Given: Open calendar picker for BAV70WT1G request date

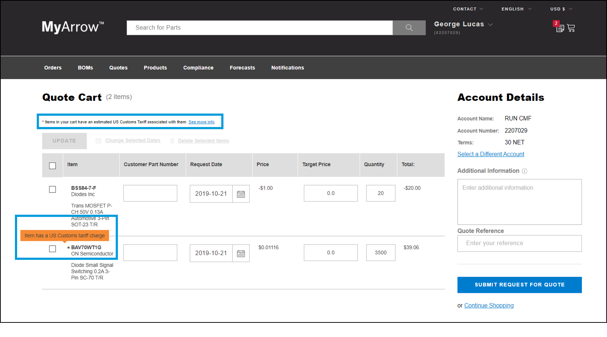Looking at the screenshot, I should 241,253.
